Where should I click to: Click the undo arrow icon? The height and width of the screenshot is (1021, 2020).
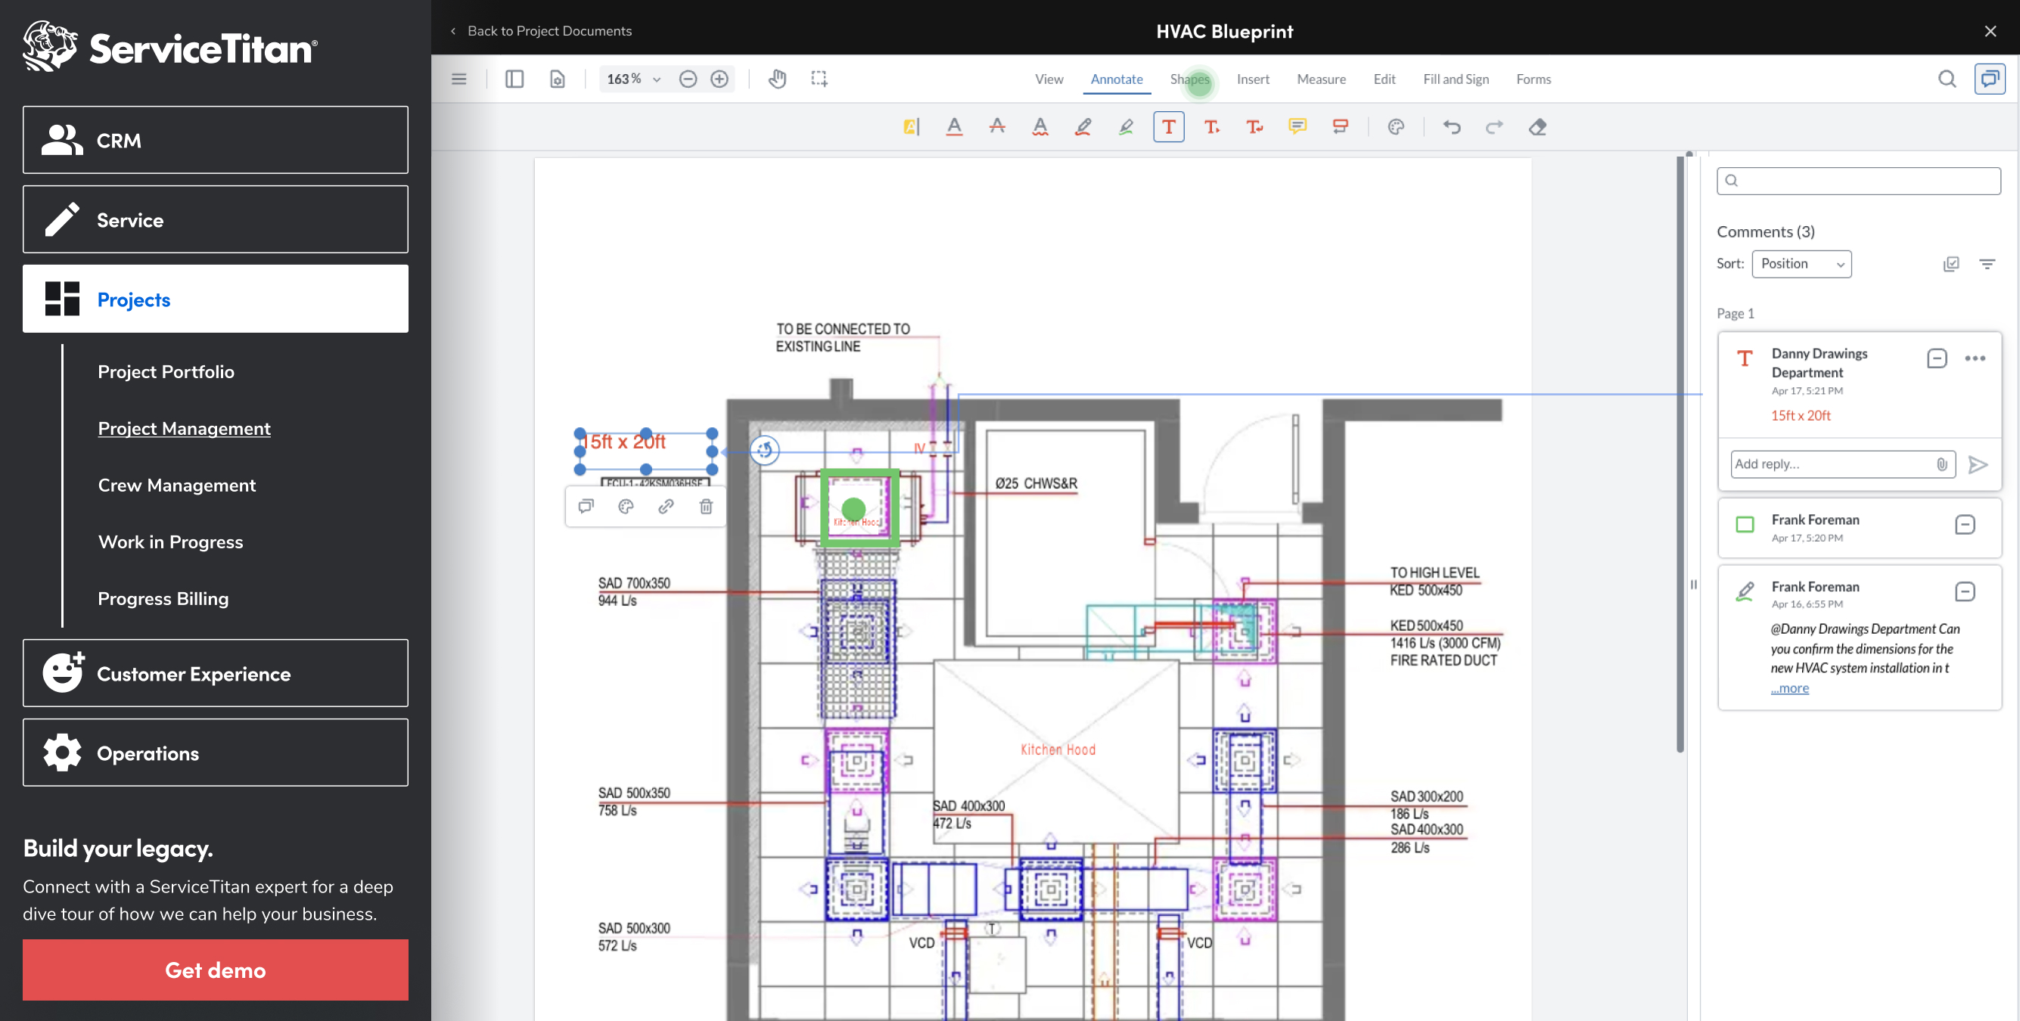tap(1451, 126)
